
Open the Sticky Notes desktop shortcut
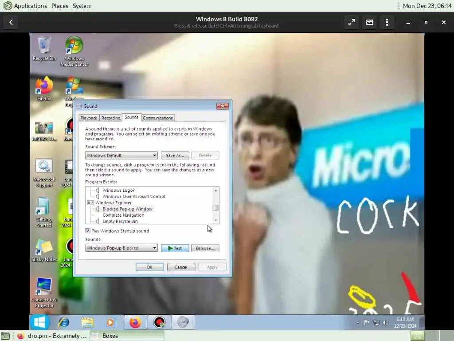pos(44,250)
